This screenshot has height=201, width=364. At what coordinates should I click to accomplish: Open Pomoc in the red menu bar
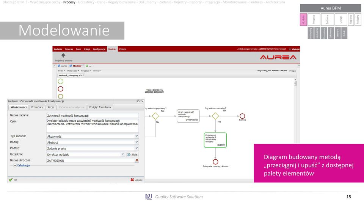[x=123, y=49]
